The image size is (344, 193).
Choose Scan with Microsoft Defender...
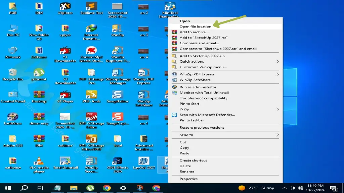tap(225, 115)
